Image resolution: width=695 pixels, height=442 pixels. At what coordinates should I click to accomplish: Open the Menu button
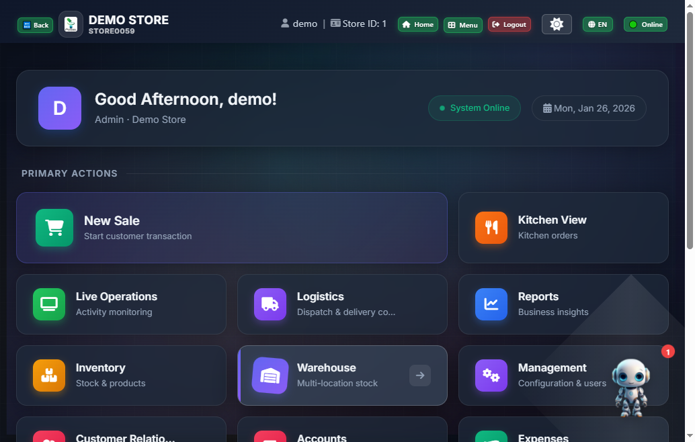(x=463, y=25)
